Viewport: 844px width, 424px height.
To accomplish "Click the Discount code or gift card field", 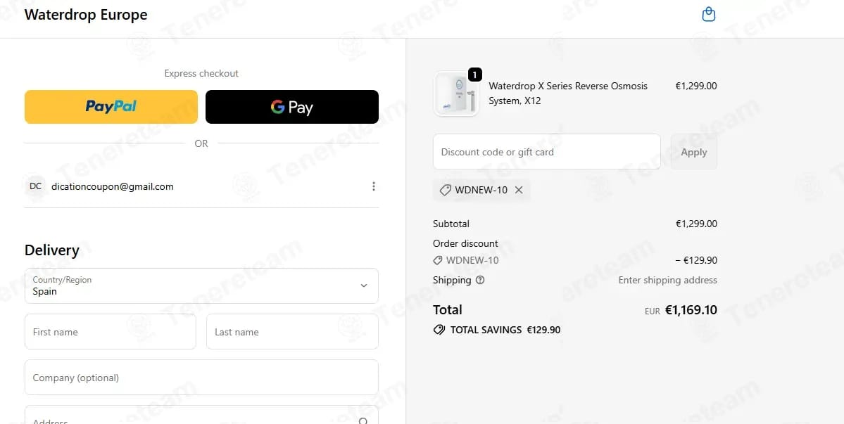I will (x=546, y=152).
